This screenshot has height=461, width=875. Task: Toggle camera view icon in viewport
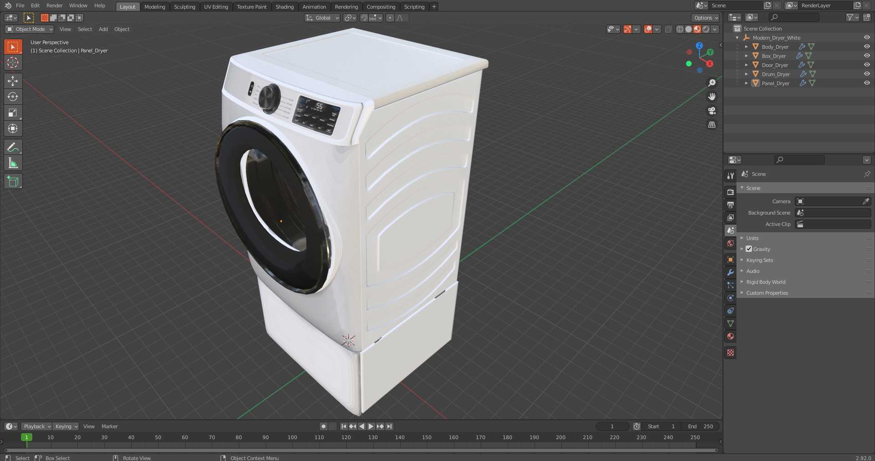coord(712,111)
